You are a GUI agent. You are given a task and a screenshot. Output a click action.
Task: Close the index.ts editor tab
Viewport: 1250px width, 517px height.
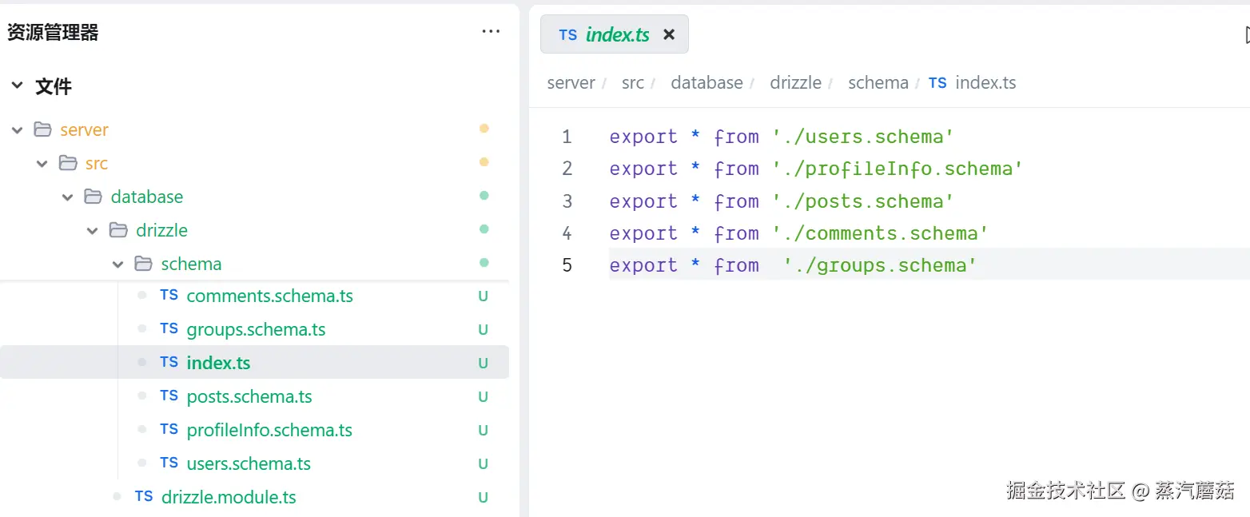point(669,34)
